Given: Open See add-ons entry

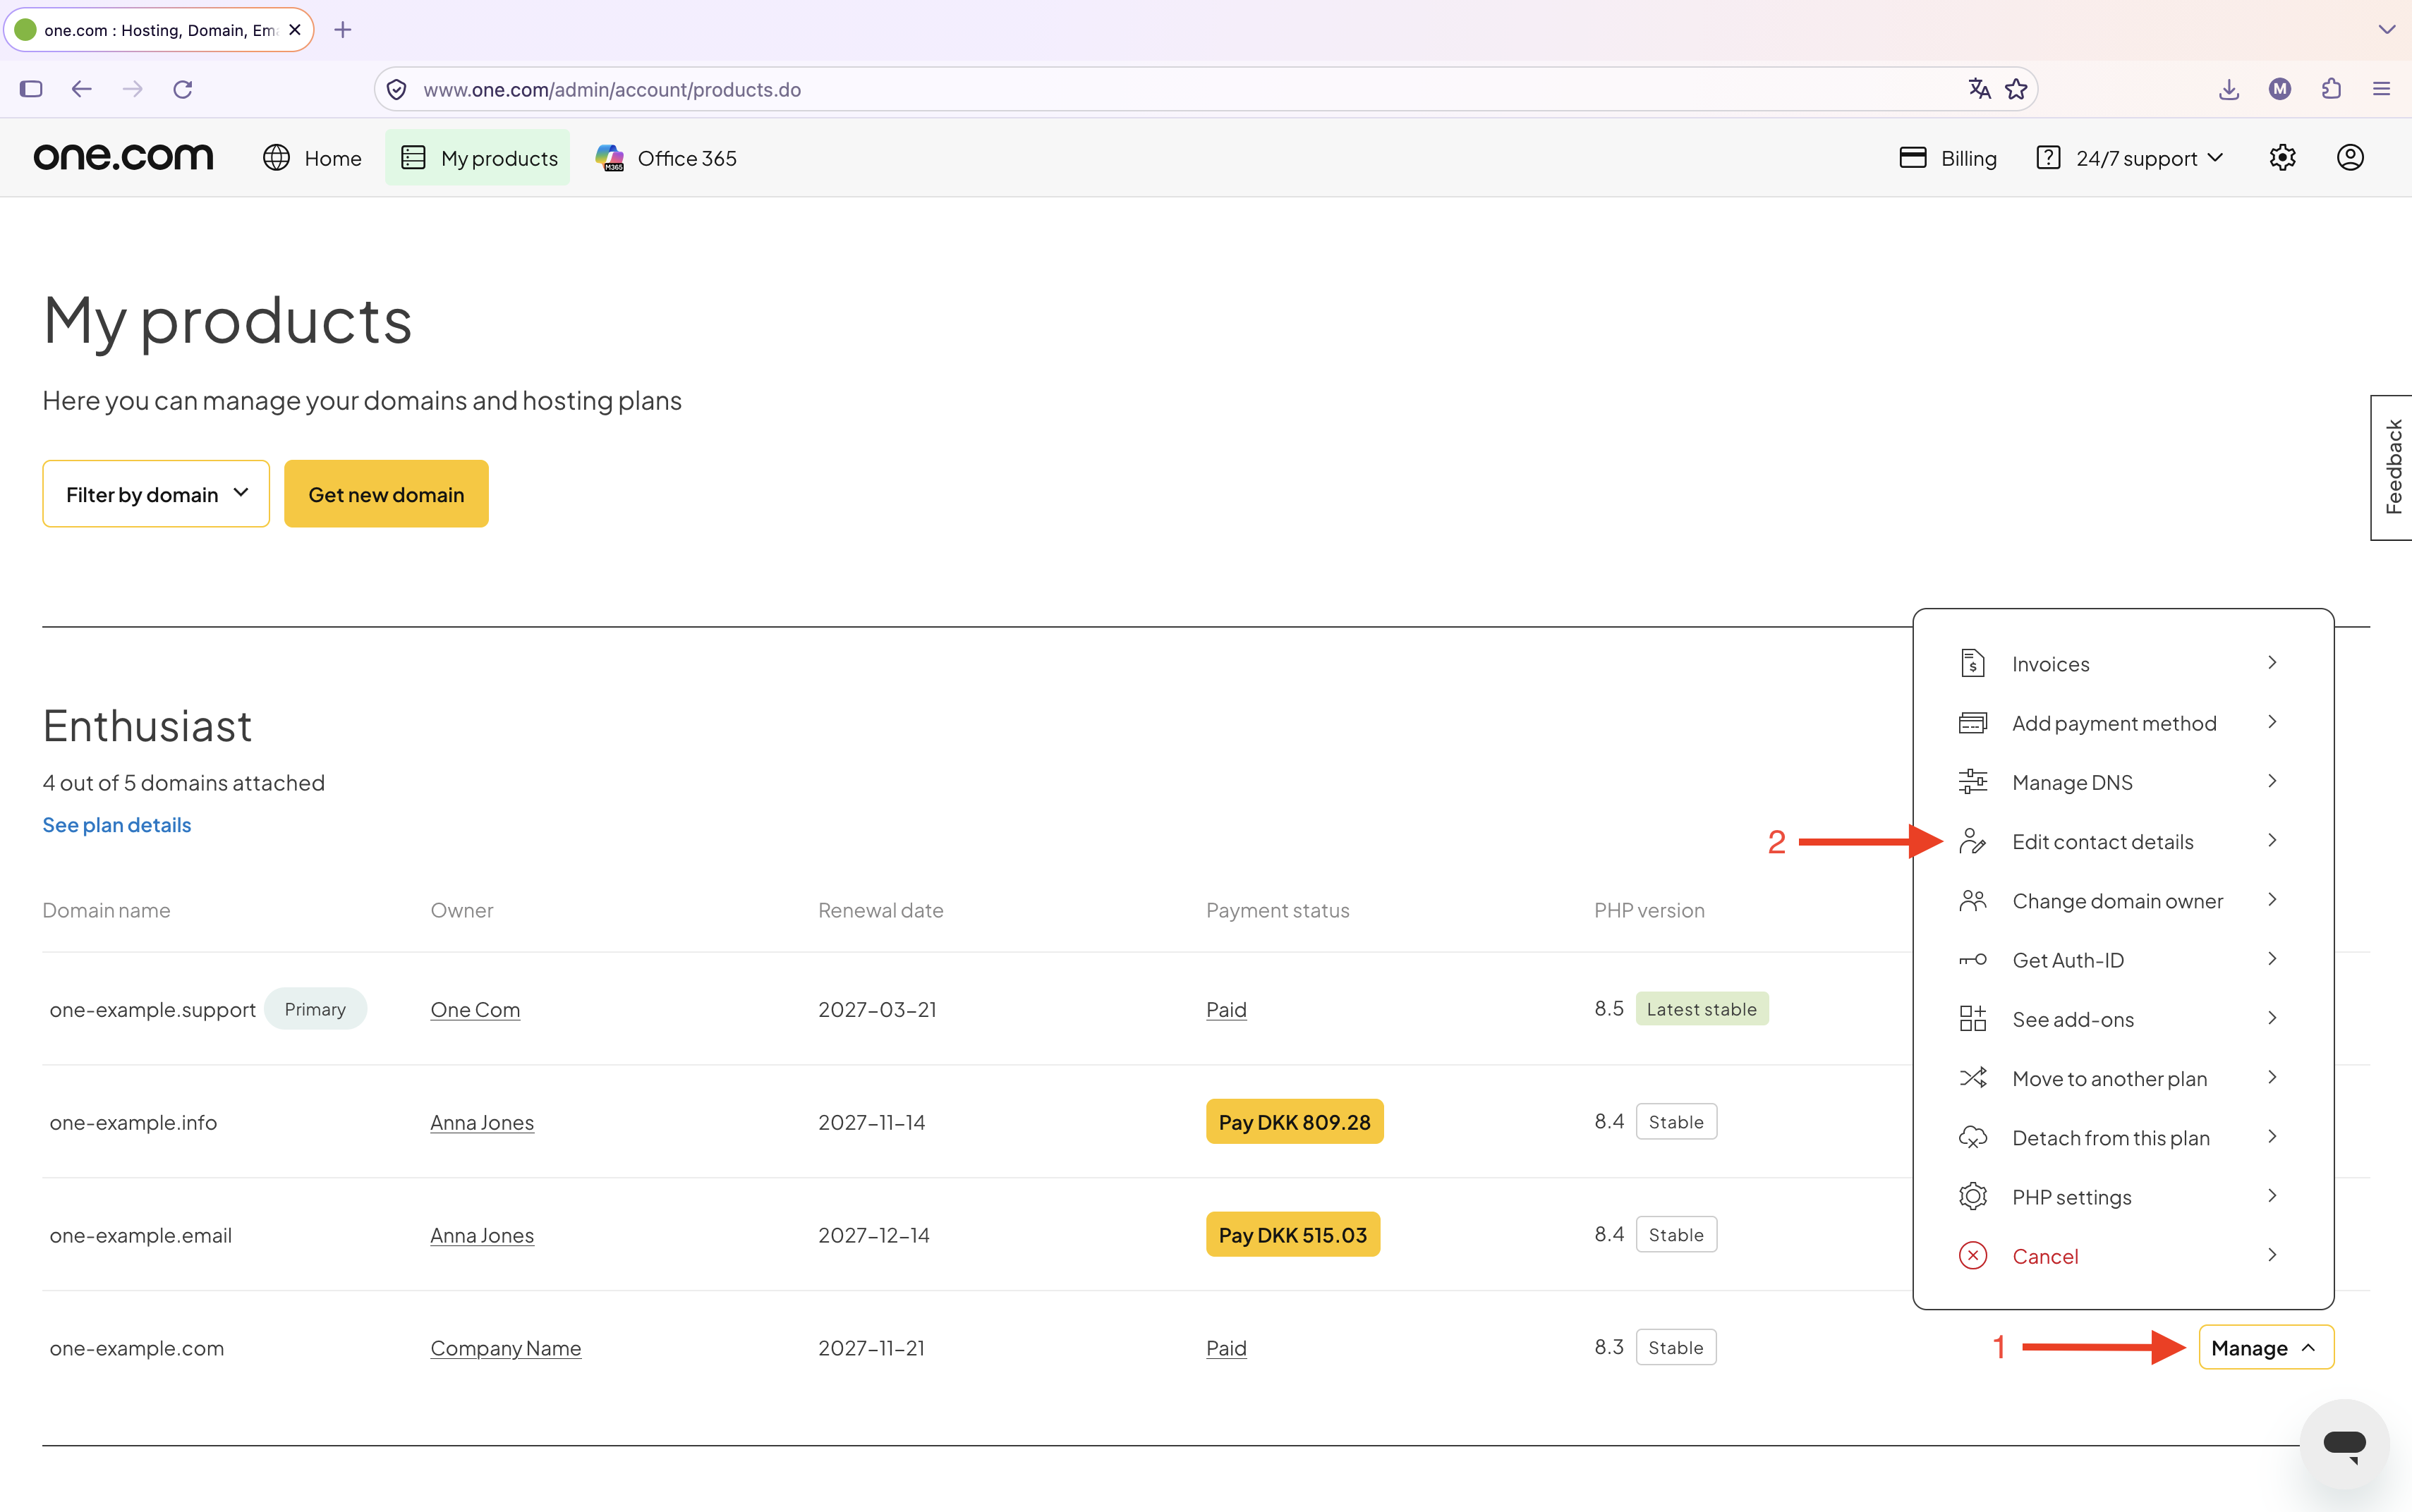Looking at the screenshot, I should click(x=2122, y=1019).
